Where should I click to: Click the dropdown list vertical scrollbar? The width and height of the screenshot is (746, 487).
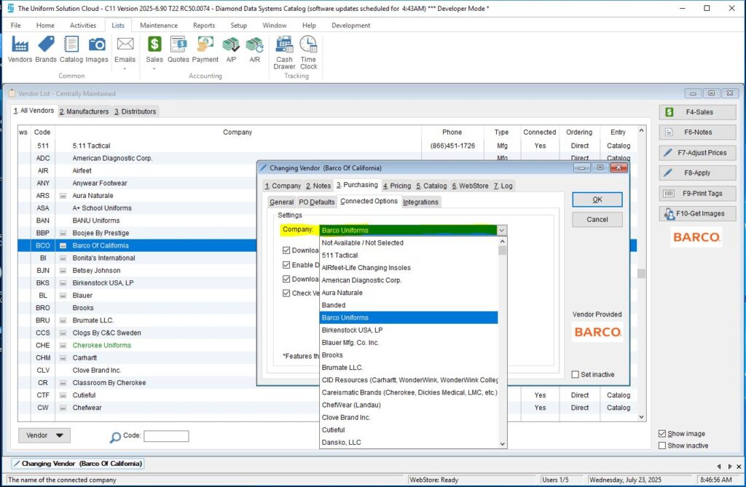(x=502, y=342)
